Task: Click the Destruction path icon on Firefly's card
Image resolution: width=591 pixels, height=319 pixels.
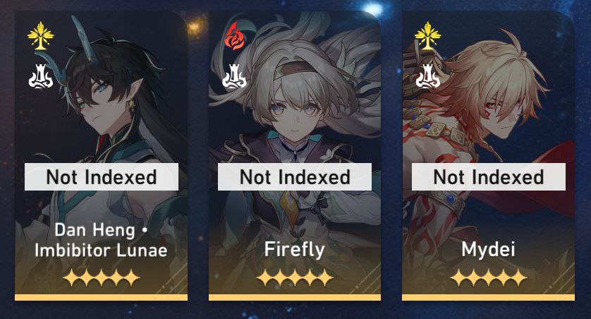Action: click(234, 76)
